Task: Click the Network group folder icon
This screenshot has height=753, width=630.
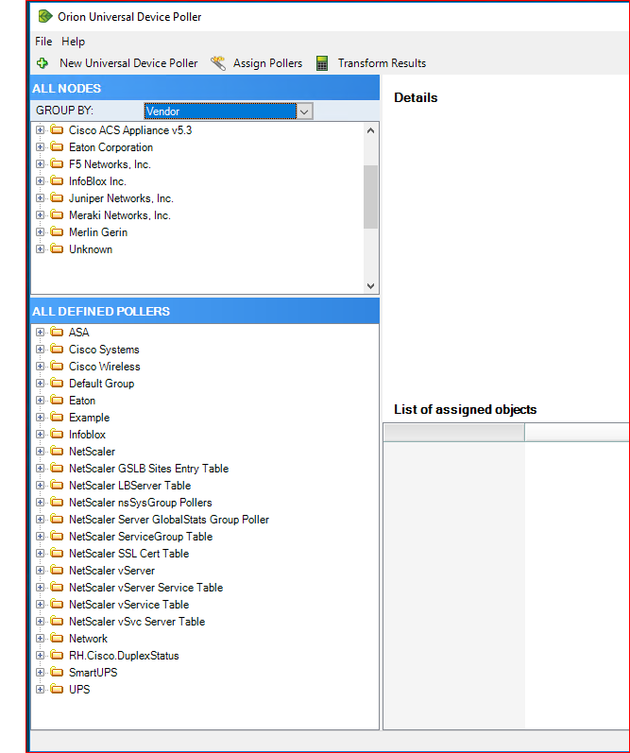Action: coord(57,638)
